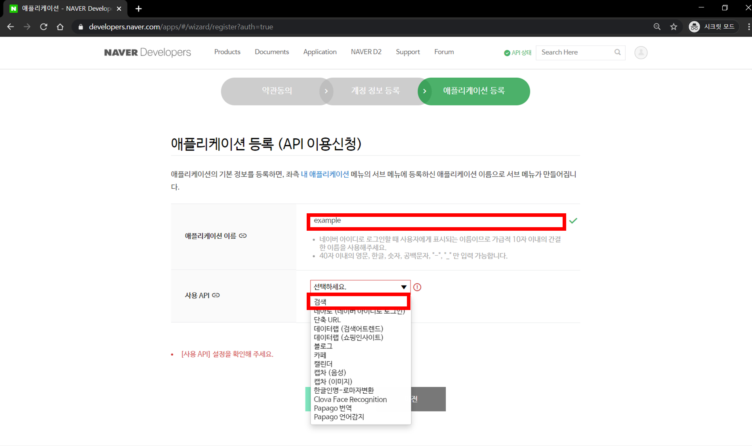Image resolution: width=752 pixels, height=446 pixels.
Task: Open the Forum menu
Action: click(444, 52)
